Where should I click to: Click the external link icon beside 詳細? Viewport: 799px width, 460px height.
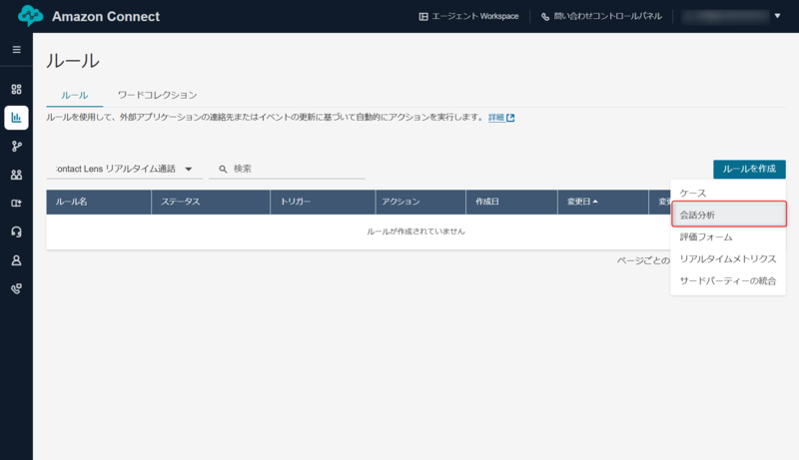pyautogui.click(x=510, y=118)
